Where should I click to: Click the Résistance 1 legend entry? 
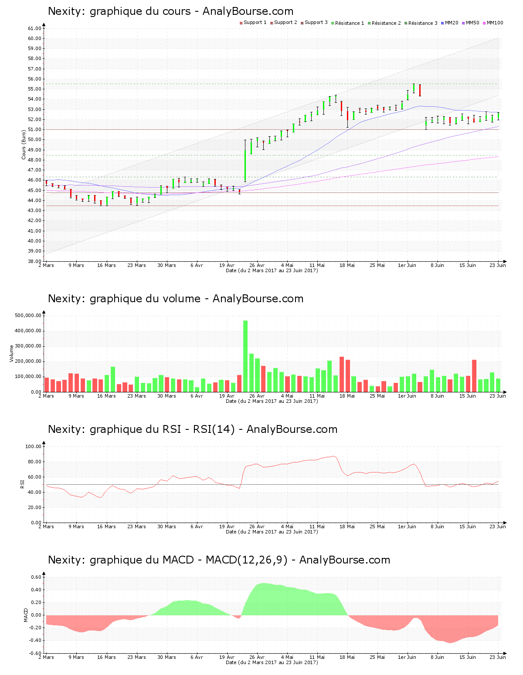(347, 23)
